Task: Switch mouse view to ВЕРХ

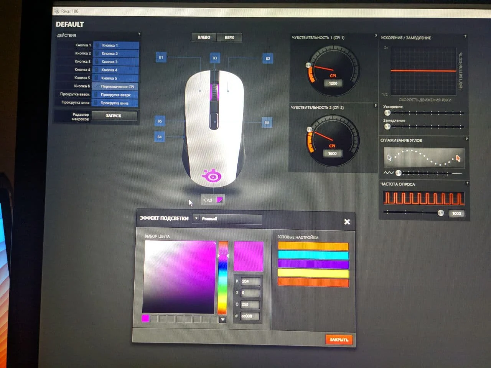Action: 229,38
